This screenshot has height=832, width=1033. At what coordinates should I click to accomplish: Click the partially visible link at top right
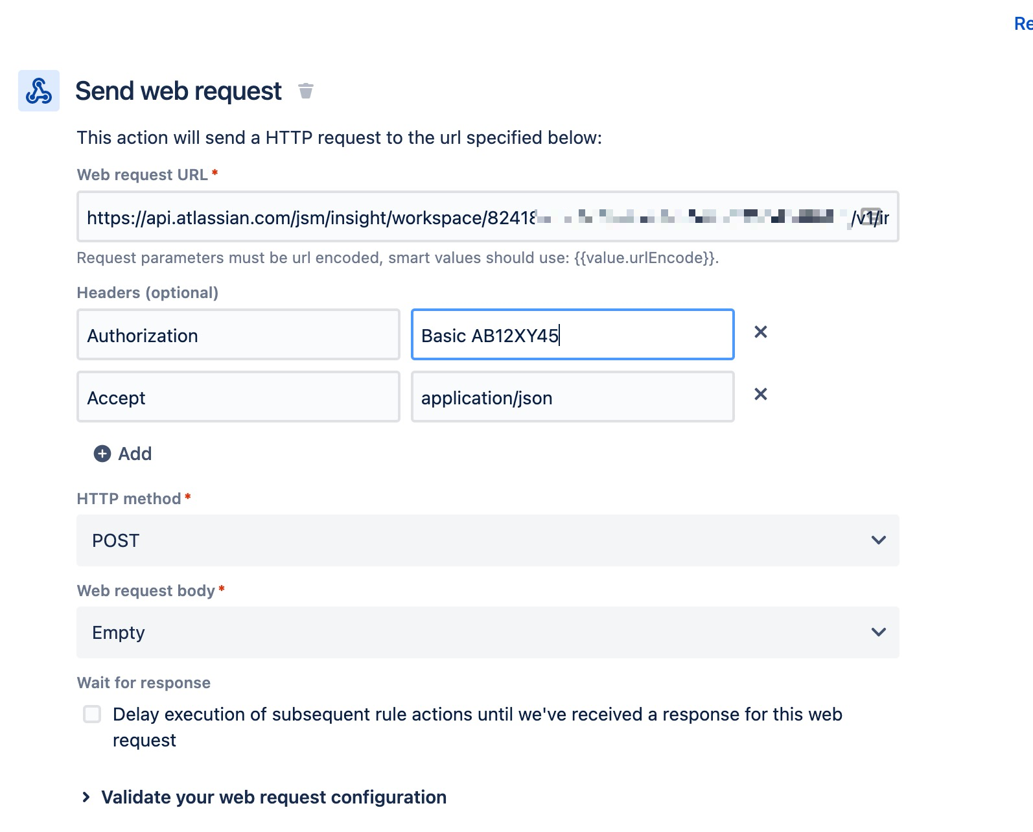(1023, 24)
